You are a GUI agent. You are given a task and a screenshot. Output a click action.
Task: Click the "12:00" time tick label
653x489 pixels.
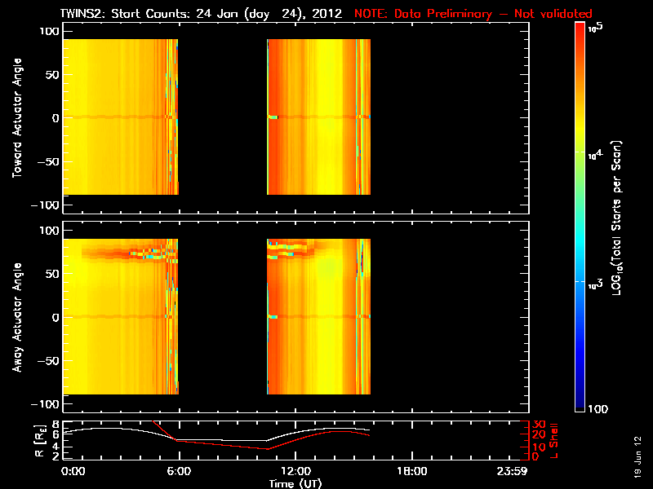[x=295, y=472]
